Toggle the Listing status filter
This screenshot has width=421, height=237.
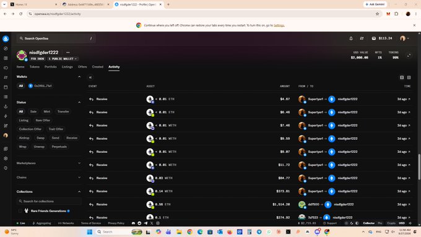[x=24, y=120]
